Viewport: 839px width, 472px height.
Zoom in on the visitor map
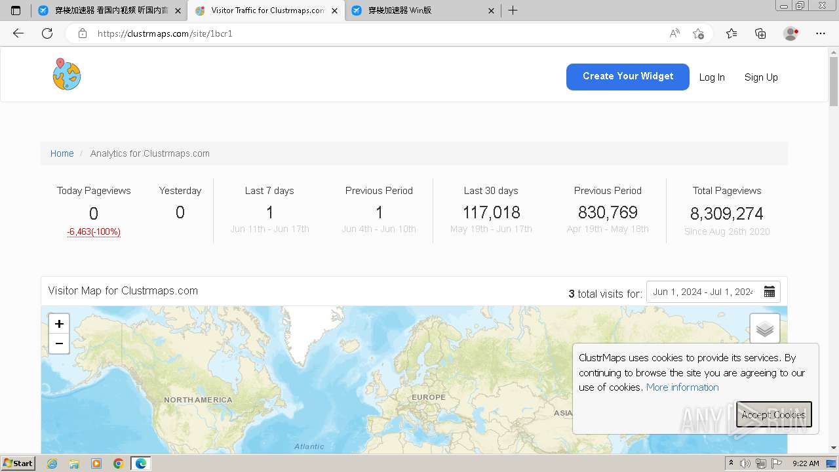59,324
